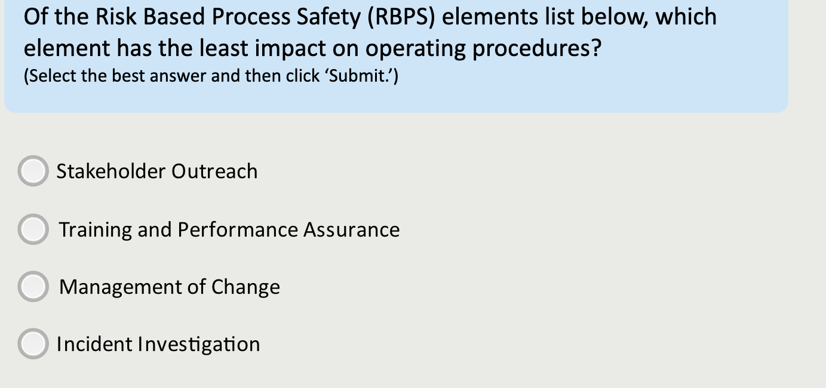Click the Incident Investigation label text

(x=158, y=344)
